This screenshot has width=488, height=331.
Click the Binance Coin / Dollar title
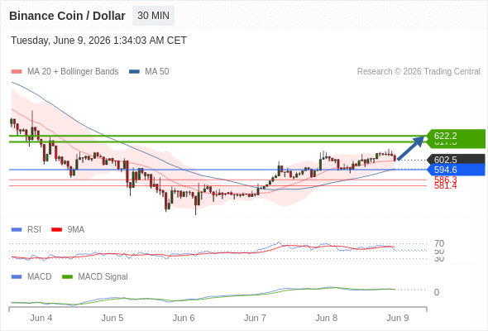click(x=67, y=16)
